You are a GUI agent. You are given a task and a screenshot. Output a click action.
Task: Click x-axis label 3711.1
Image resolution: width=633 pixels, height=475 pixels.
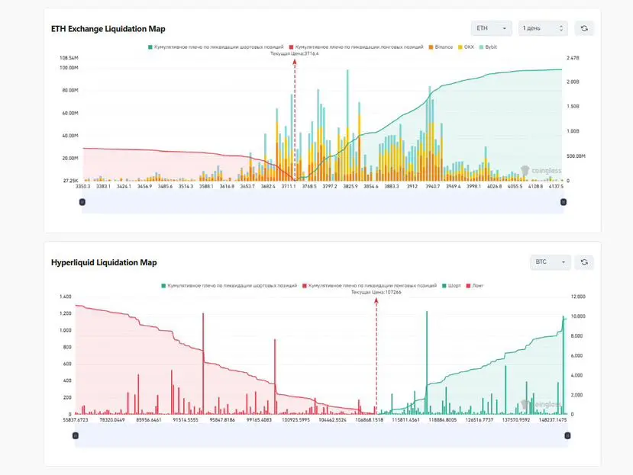coord(288,186)
